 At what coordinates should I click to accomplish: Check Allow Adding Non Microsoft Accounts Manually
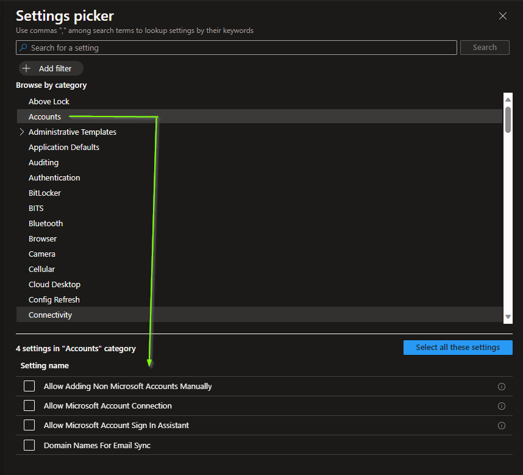[x=29, y=386]
